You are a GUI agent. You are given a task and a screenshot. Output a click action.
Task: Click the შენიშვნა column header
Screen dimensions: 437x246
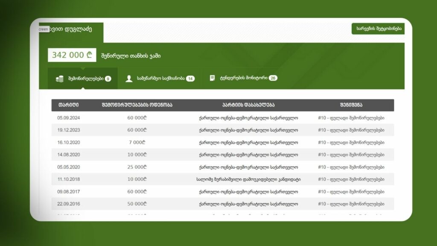point(351,105)
